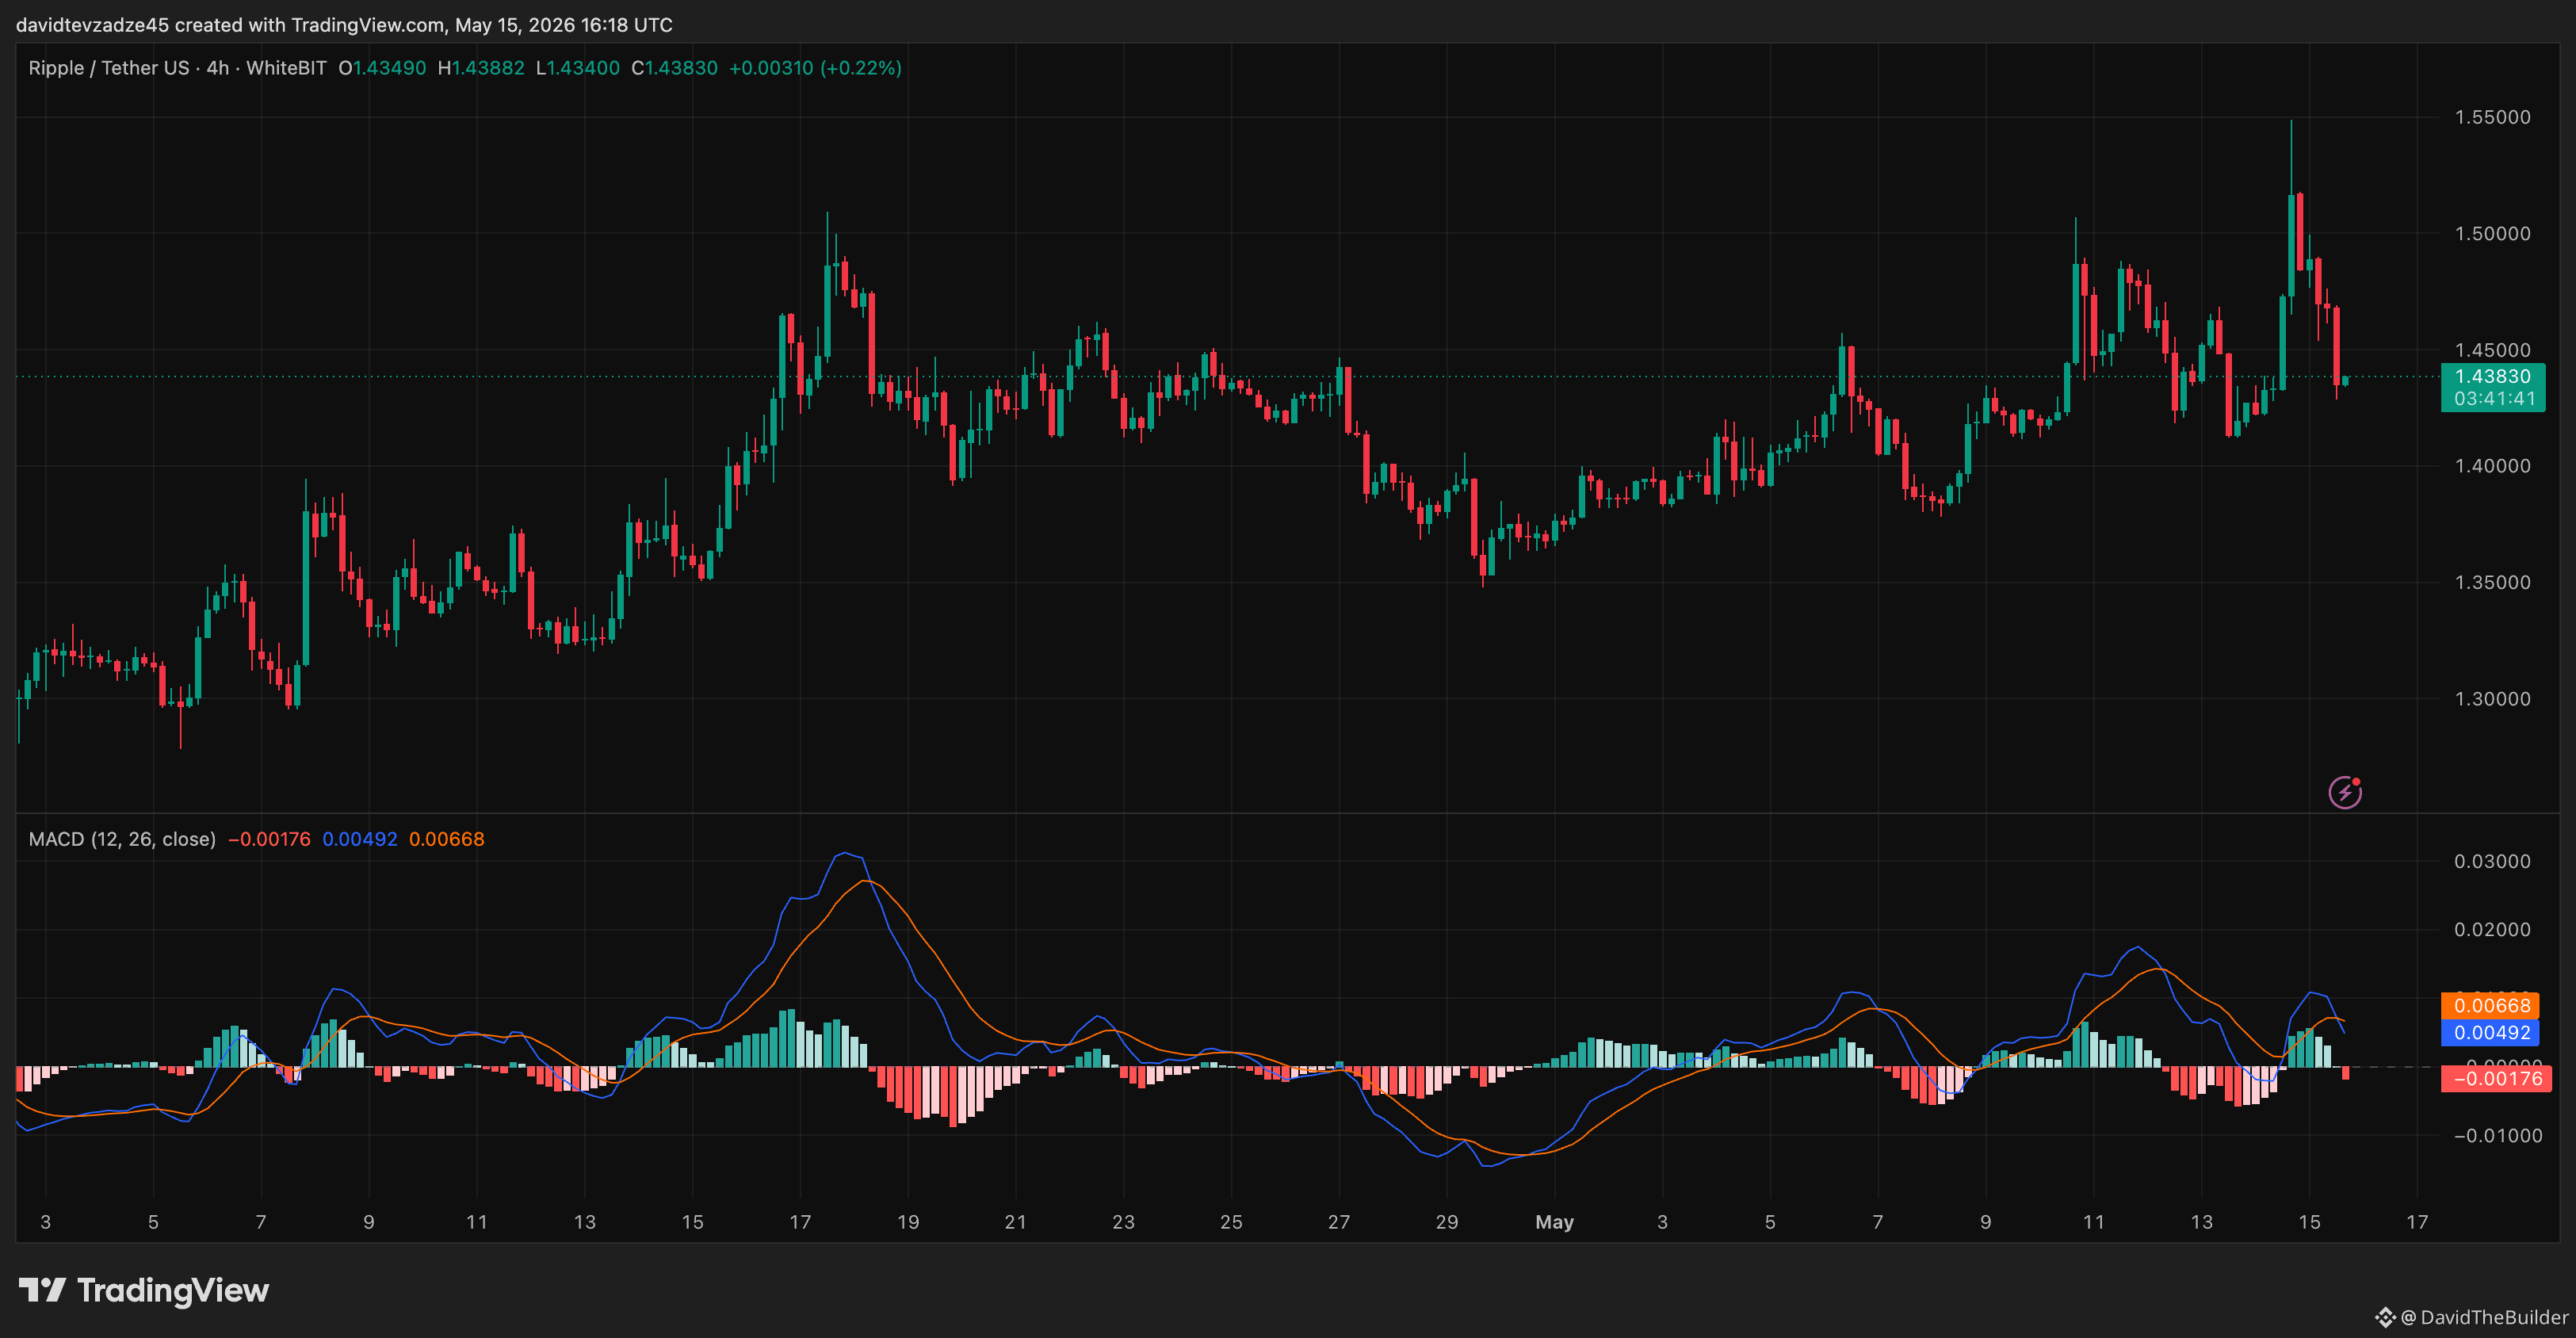
Task: Click the high value H1.43882
Action: 481,68
